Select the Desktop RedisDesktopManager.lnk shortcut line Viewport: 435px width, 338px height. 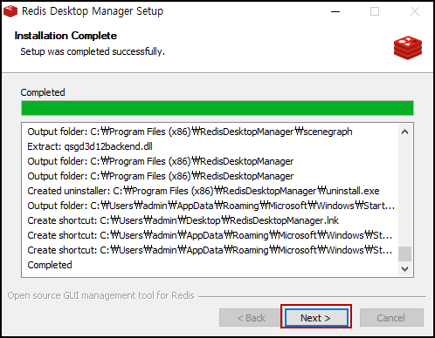tap(183, 220)
